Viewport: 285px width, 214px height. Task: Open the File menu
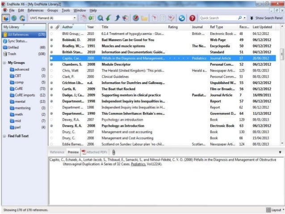tap(12, 10)
